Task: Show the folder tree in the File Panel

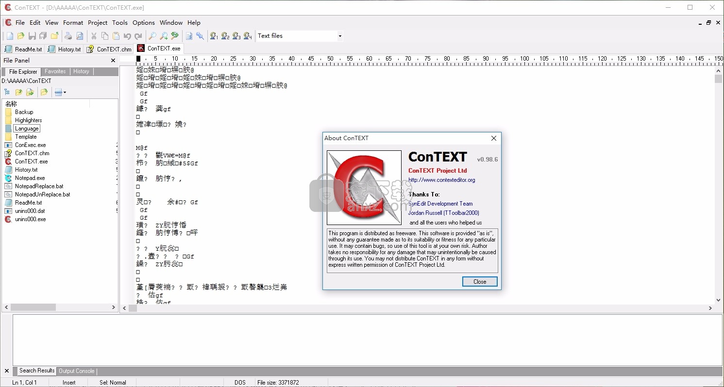Action: point(7,92)
